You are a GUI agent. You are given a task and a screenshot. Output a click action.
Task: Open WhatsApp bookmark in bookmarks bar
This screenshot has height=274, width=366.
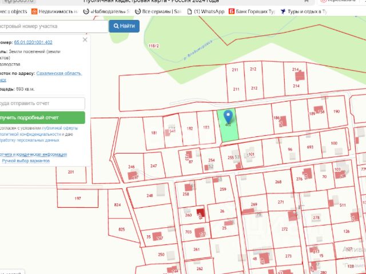coord(206,11)
